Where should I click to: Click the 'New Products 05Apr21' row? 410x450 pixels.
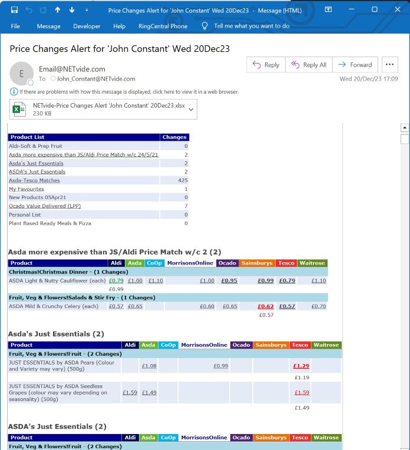click(x=98, y=197)
